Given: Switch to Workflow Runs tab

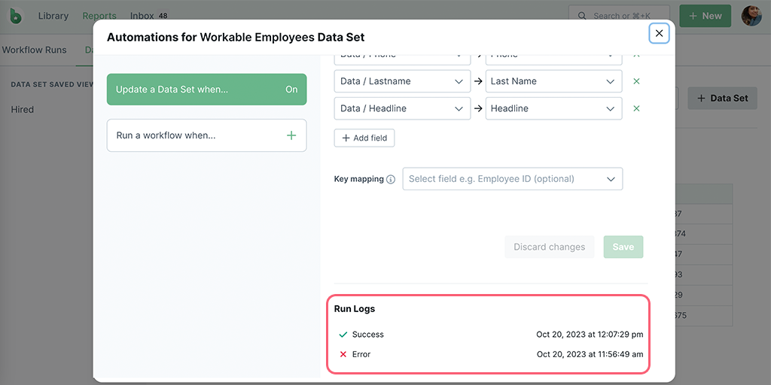Looking at the screenshot, I should click(x=35, y=50).
